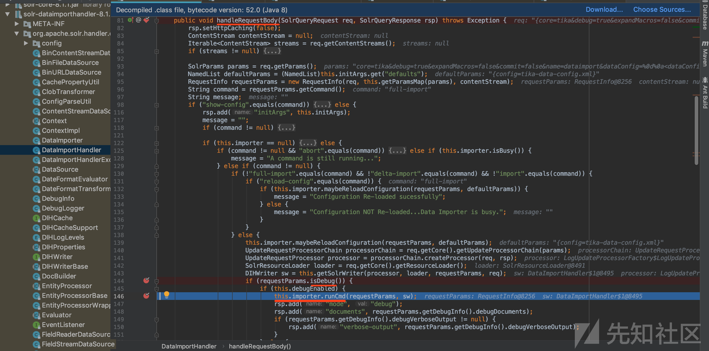Screen dimensions: 709x351
Task: Toggle breakpoint on line 144
Action: point(146,280)
